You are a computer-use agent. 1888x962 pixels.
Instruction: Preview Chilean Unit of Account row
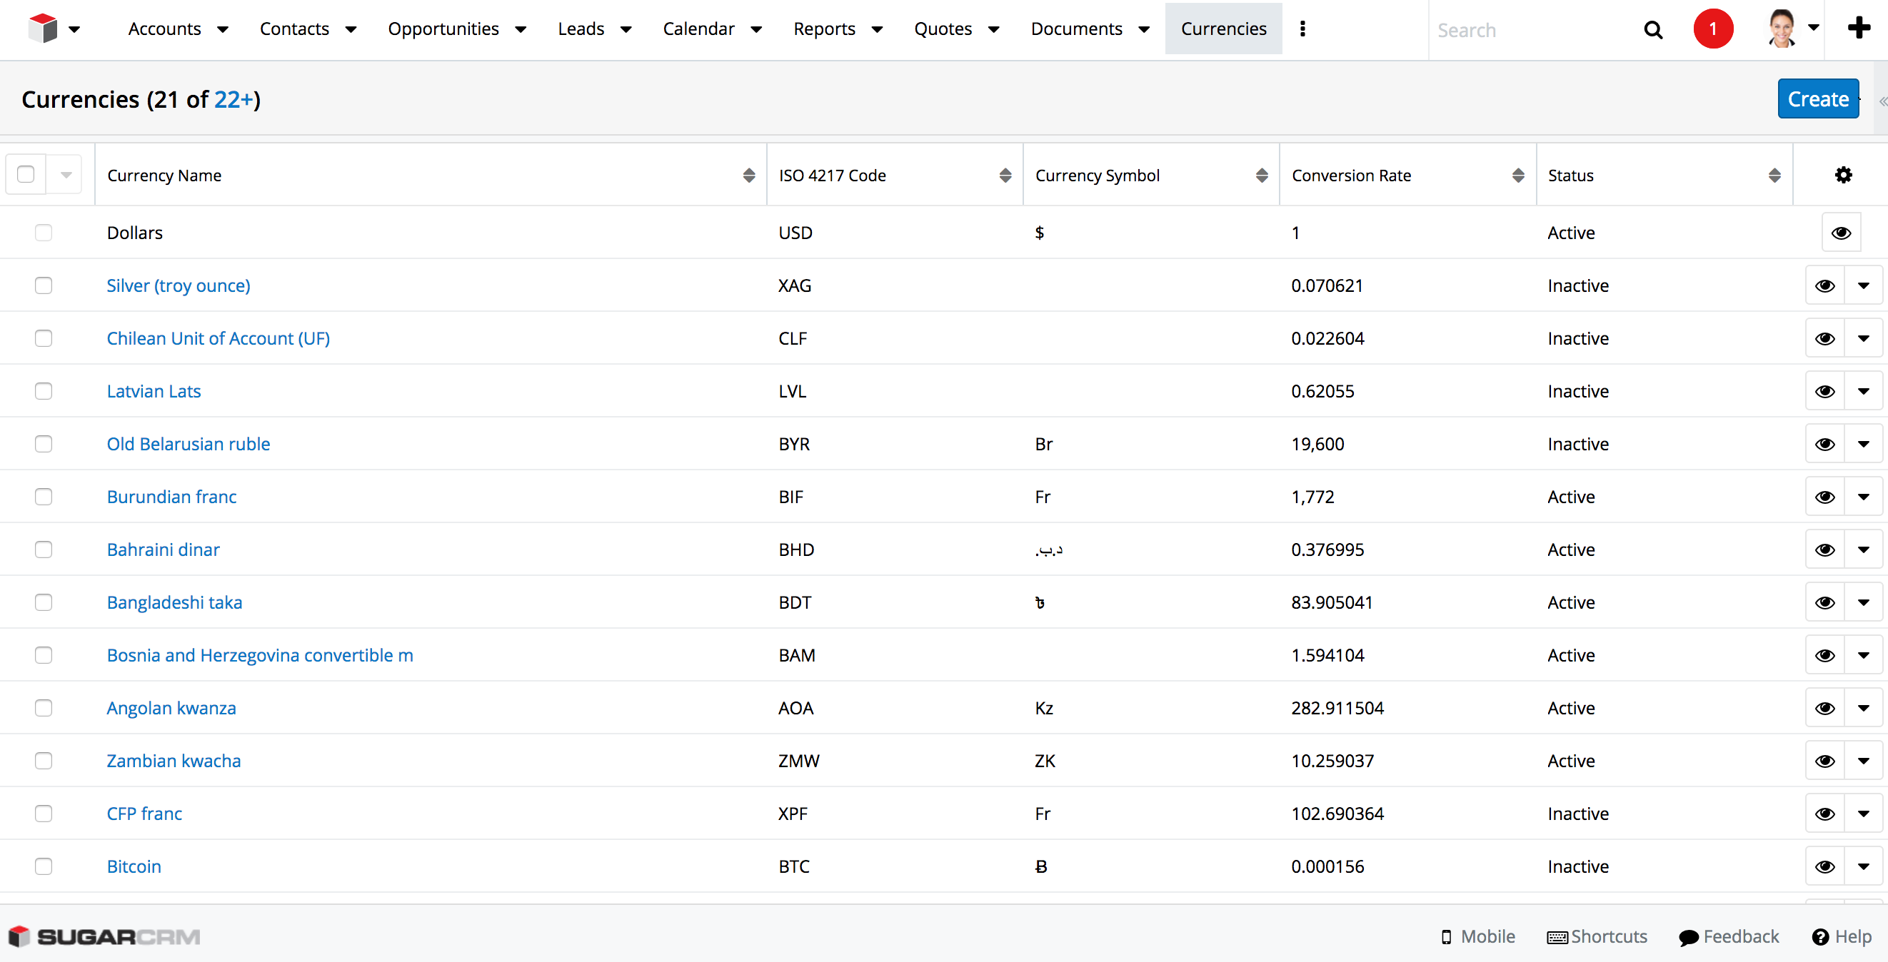pos(1824,338)
